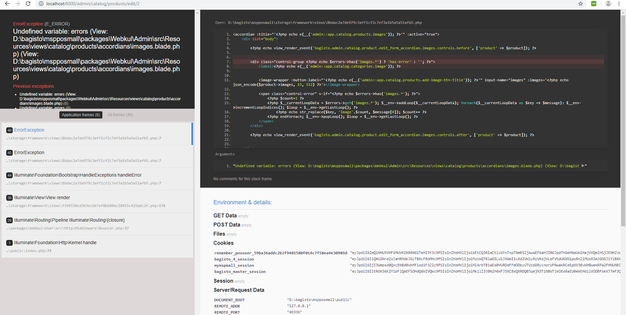Click the Server/Request Data heading
626x315 pixels.
pos(239,290)
